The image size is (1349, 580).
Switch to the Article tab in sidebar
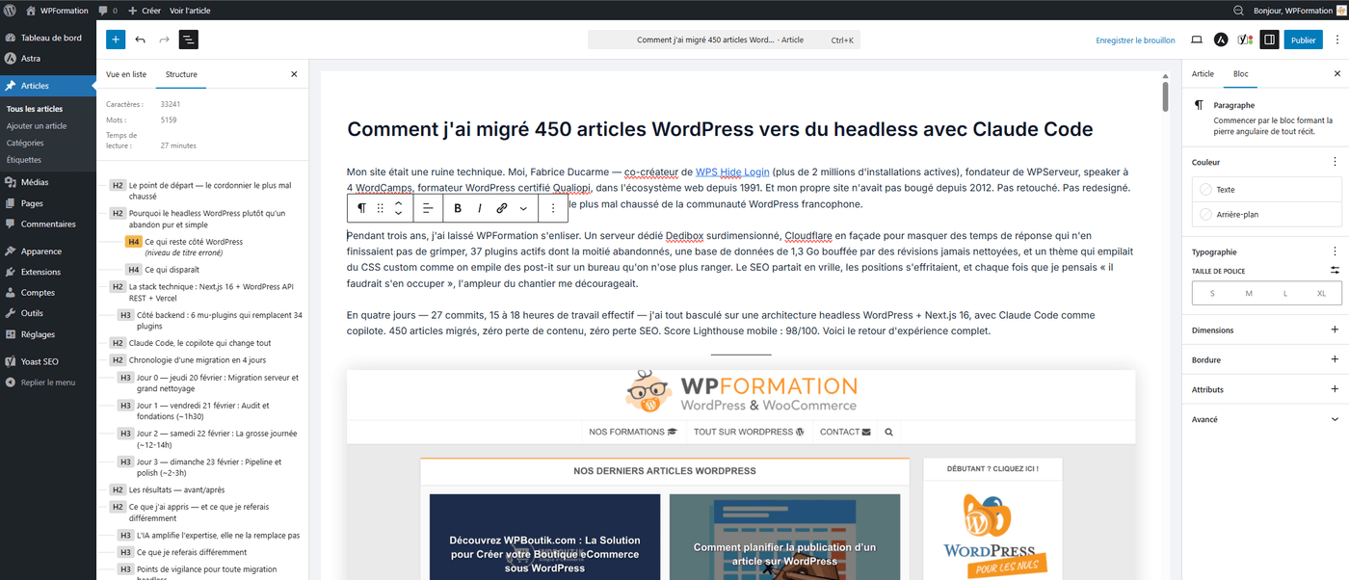(1202, 73)
